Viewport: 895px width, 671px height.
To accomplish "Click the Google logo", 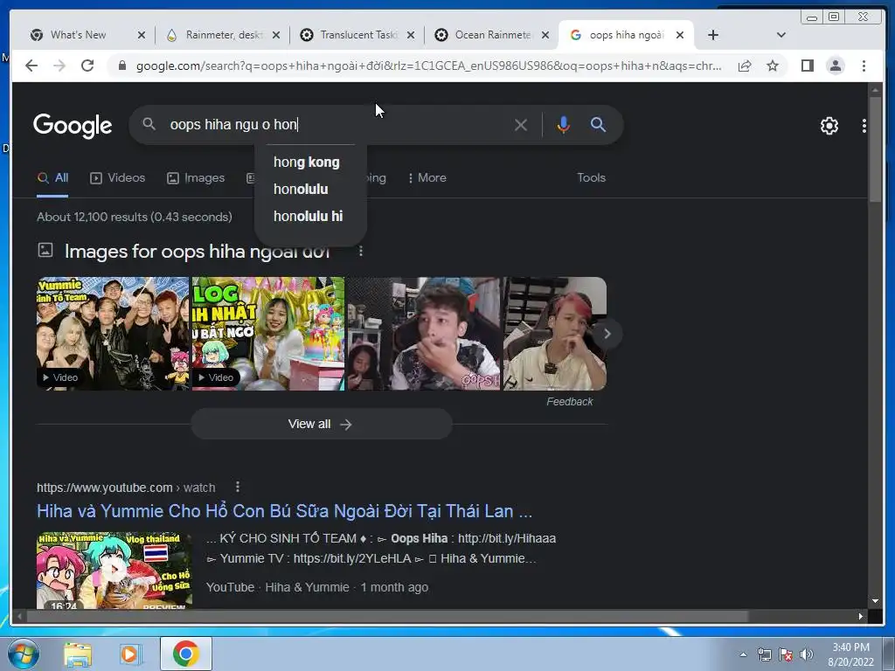I will [x=73, y=126].
